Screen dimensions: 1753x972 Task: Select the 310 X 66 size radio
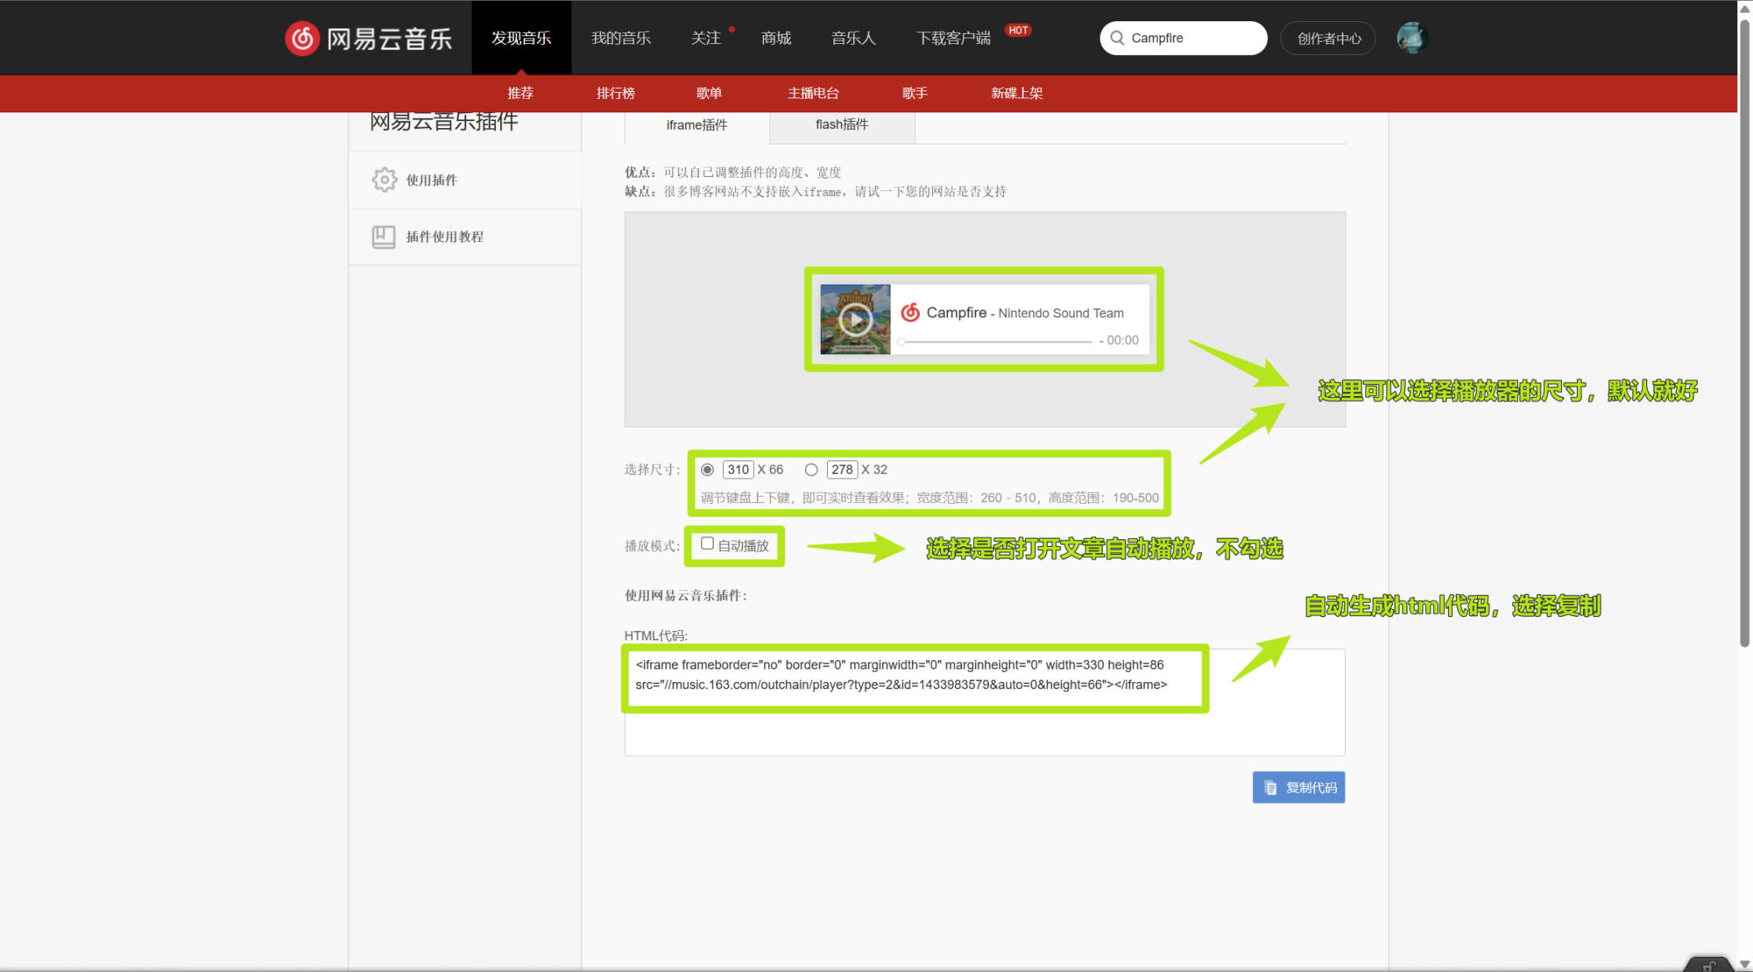point(707,470)
